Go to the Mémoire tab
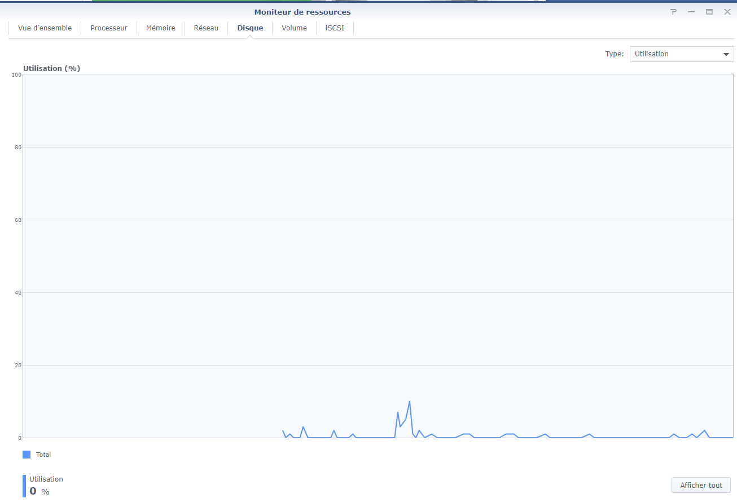Image resolution: width=737 pixels, height=503 pixels. (x=161, y=28)
